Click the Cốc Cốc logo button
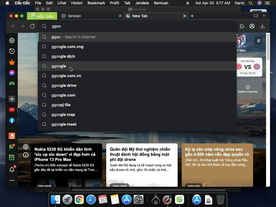The image size is (276, 207). 42,16
